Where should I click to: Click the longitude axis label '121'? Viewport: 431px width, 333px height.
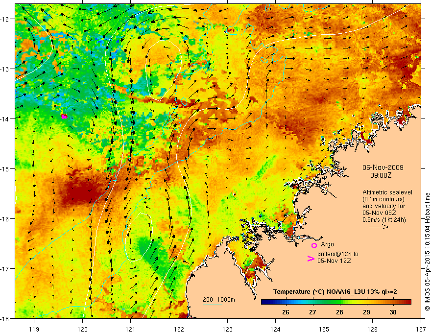(x=131, y=329)
